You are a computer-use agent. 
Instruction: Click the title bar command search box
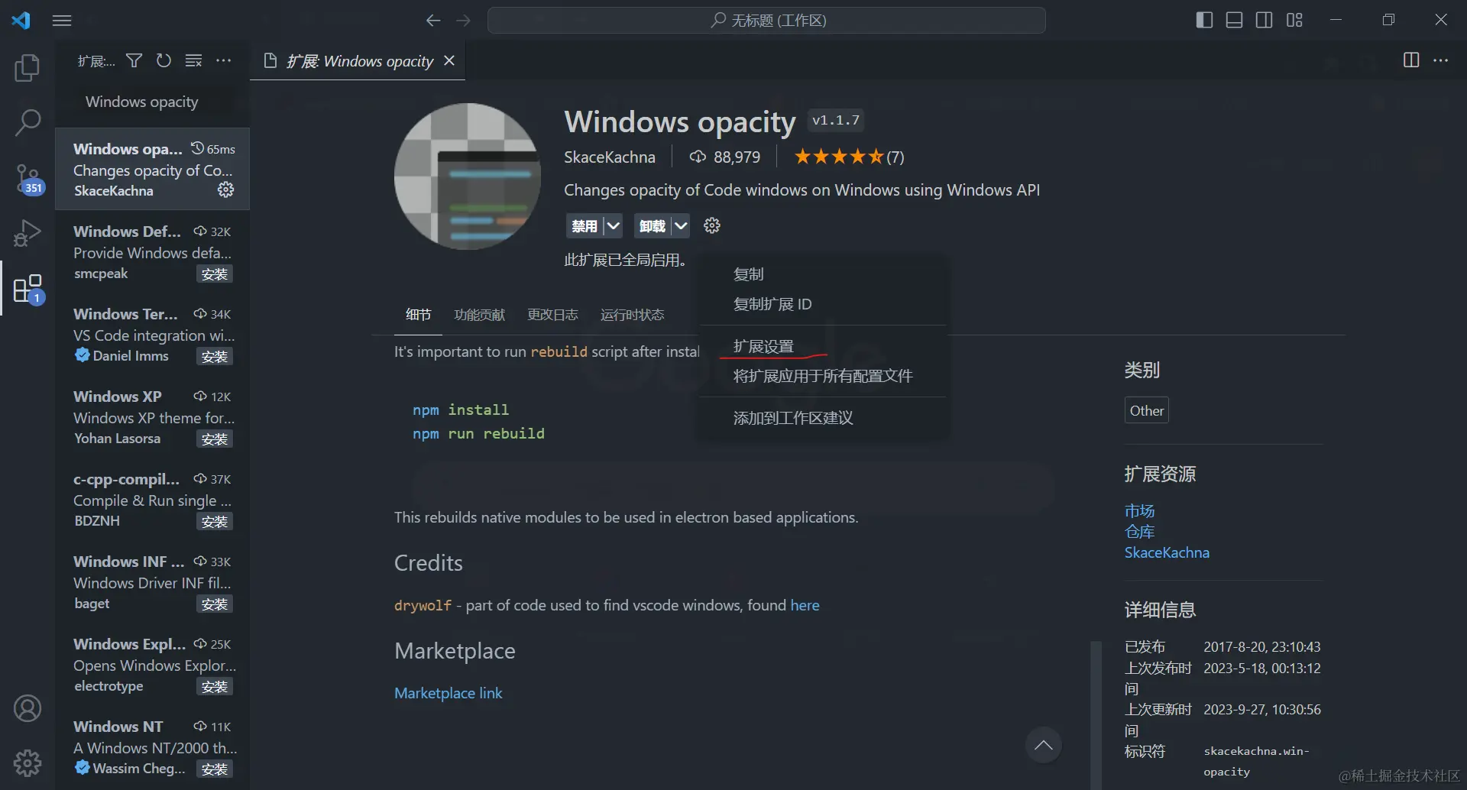click(766, 21)
